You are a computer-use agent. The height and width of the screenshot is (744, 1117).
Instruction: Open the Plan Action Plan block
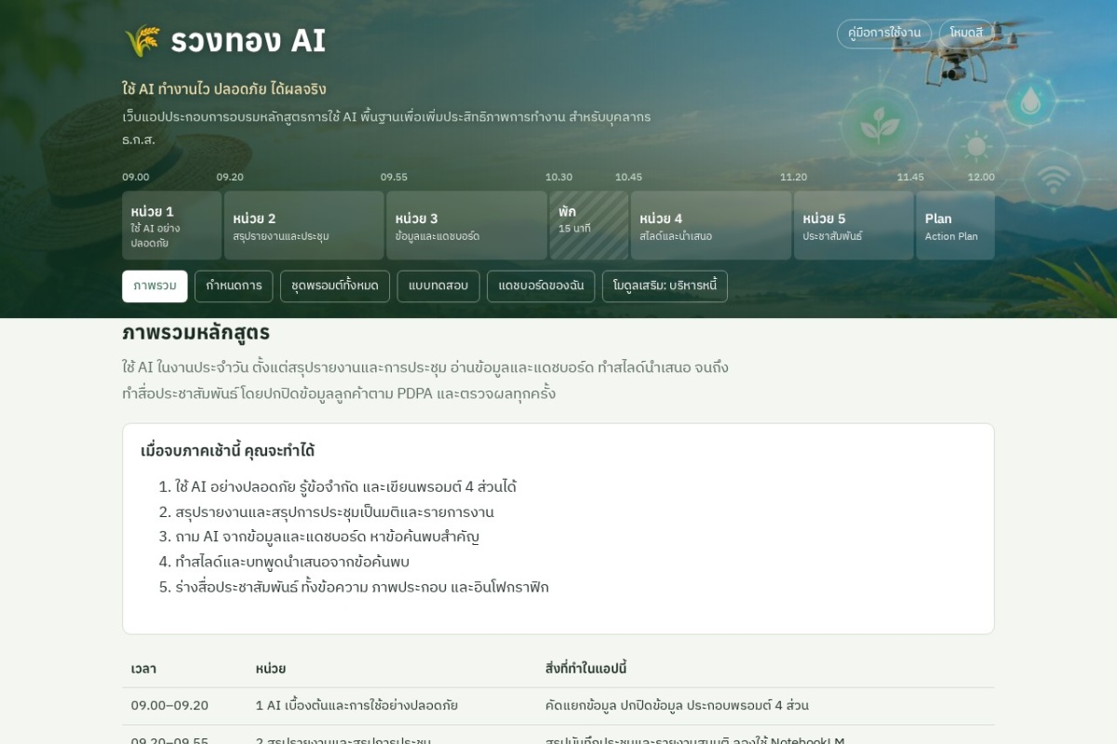click(x=955, y=225)
